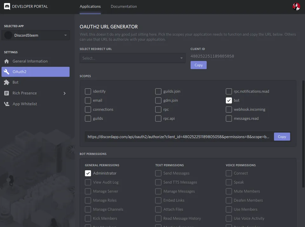Enable the Send TTS Messages permission
The image size is (305, 227).
[x=158, y=182]
